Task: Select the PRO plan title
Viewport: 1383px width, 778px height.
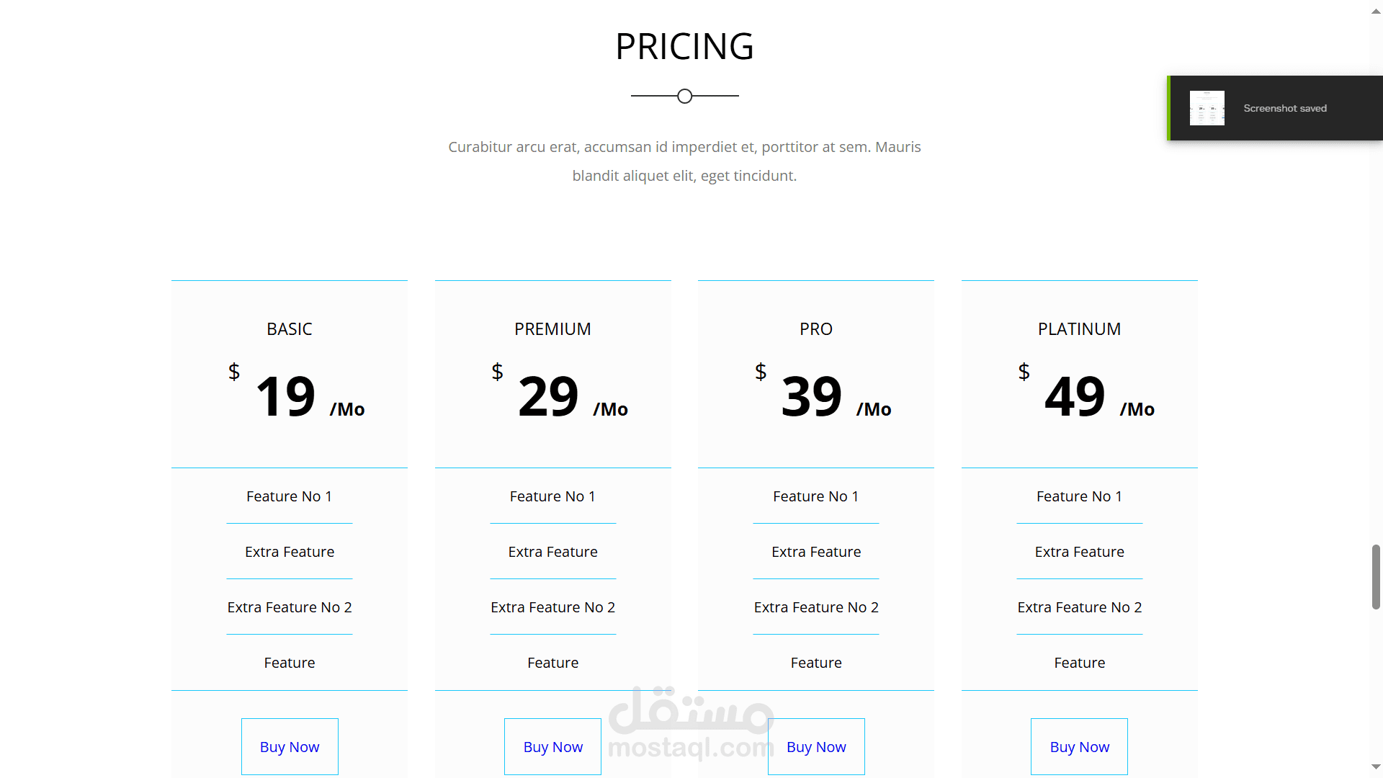Action: pyautogui.click(x=816, y=329)
